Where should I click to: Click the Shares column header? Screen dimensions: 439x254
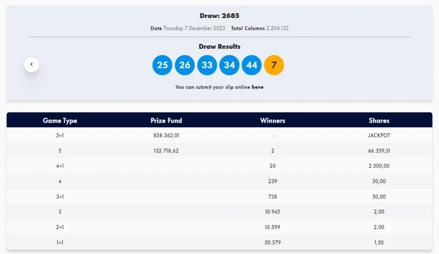(379, 120)
